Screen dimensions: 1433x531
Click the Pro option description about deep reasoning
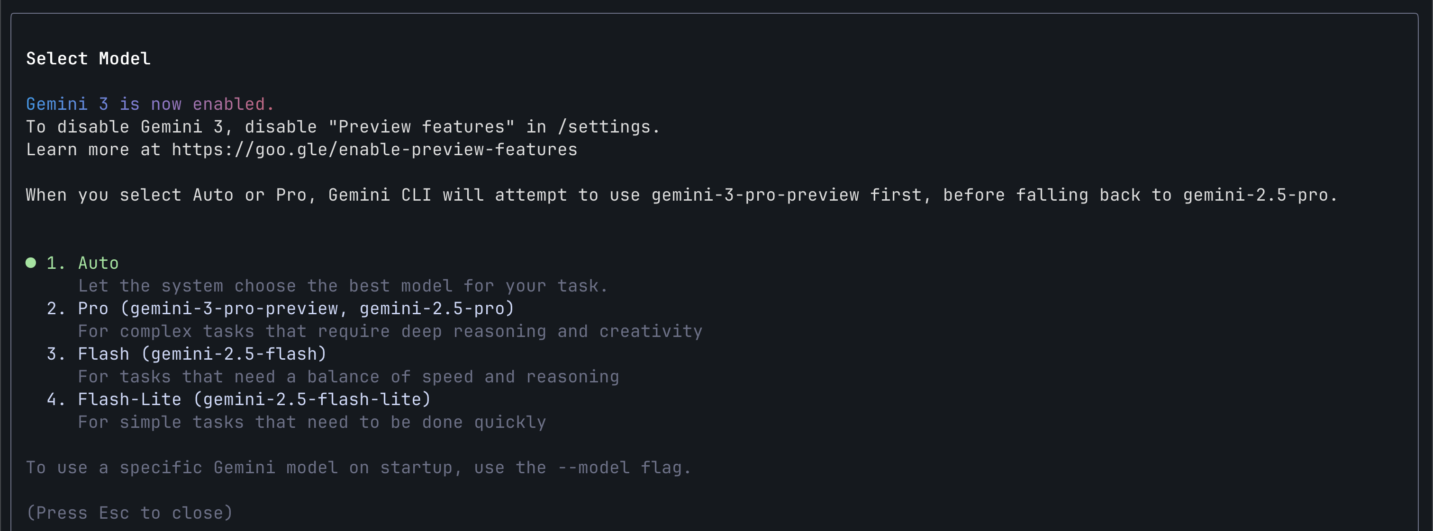click(x=390, y=330)
